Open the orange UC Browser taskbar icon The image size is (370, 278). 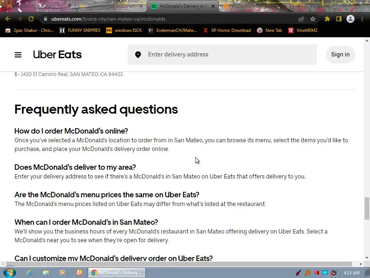79,273
